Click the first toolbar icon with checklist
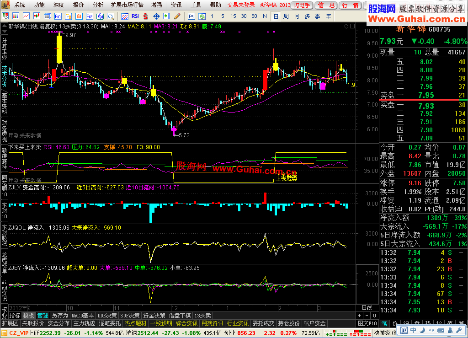Screen dimensions: 468x338 5,16
